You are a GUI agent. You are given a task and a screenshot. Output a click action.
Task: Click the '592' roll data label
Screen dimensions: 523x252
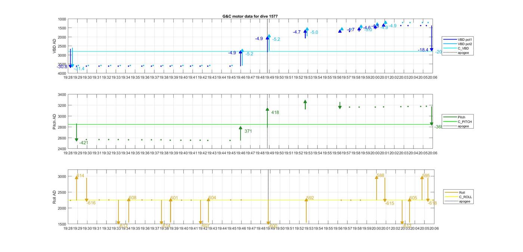[310, 198]
